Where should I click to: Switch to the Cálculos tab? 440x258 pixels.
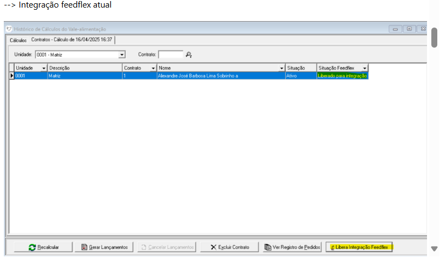[18, 41]
